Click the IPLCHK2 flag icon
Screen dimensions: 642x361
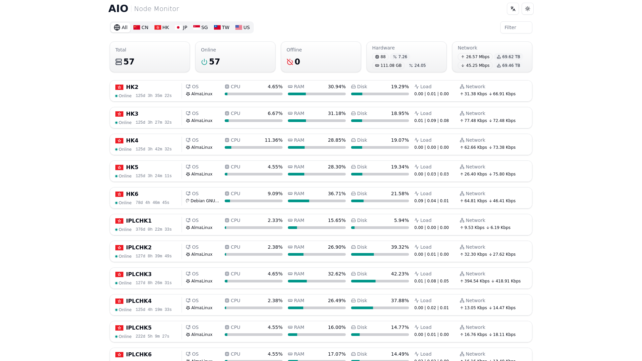coord(119,248)
